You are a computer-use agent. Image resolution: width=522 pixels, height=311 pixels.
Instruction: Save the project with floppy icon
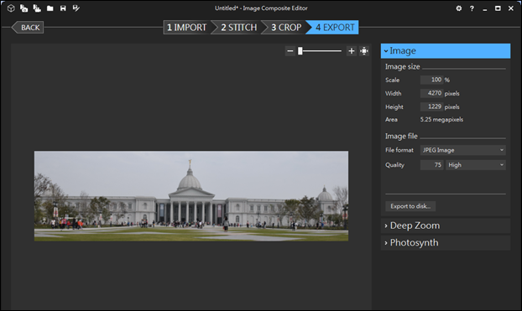pyautogui.click(x=63, y=8)
